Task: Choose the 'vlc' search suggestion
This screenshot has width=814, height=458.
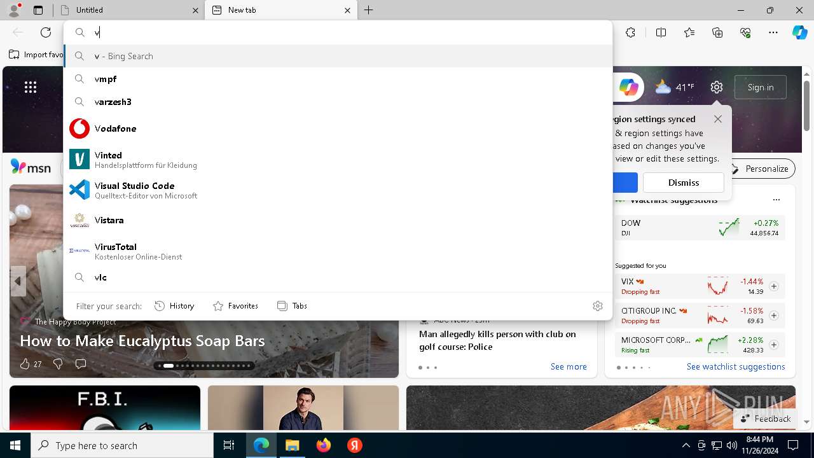Action: [338, 277]
